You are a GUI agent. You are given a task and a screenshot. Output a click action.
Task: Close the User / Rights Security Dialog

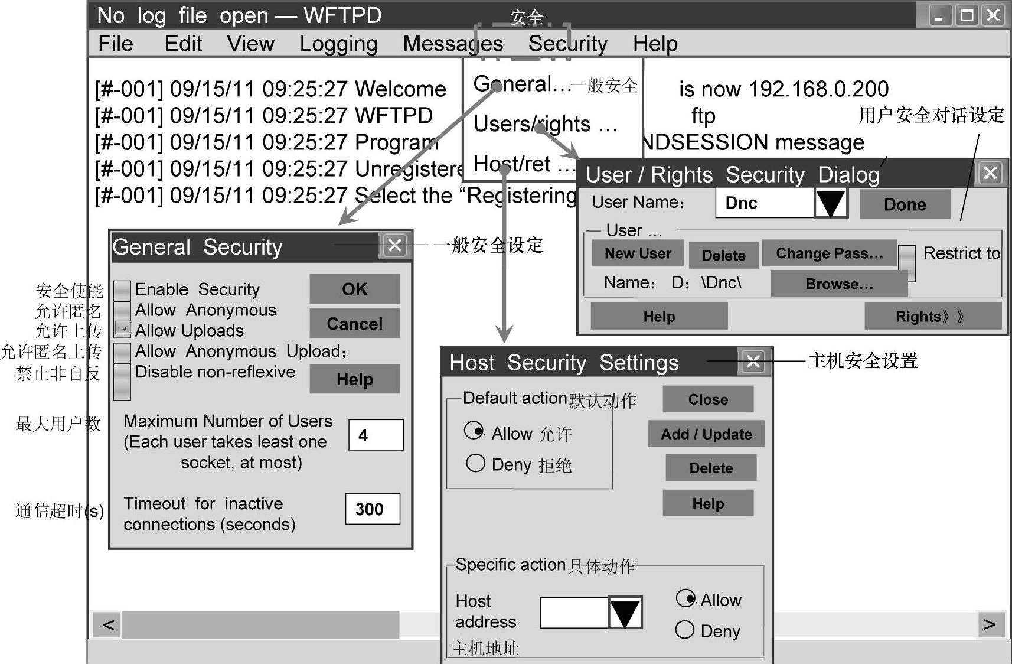pyautogui.click(x=990, y=173)
